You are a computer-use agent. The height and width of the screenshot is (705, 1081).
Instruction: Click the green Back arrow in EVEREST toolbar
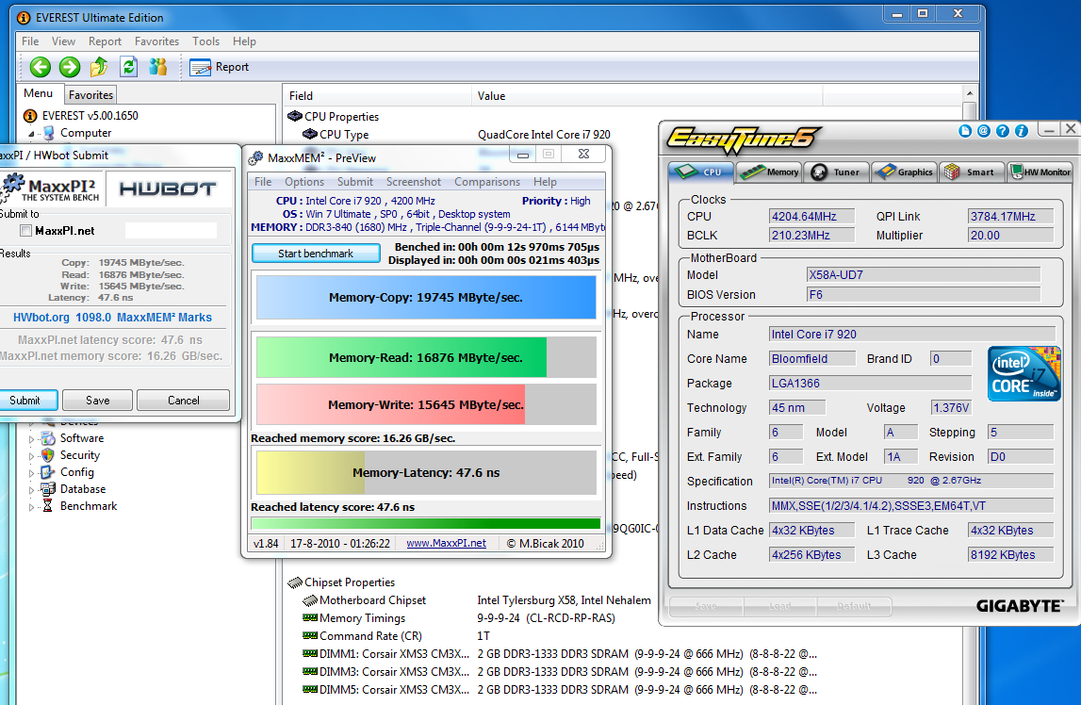pyautogui.click(x=40, y=67)
